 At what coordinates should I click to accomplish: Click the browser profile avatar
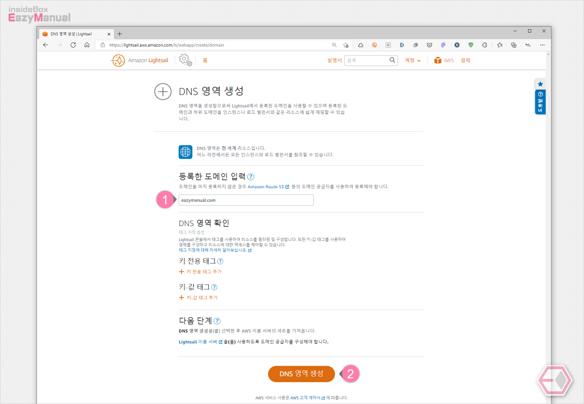(528, 45)
